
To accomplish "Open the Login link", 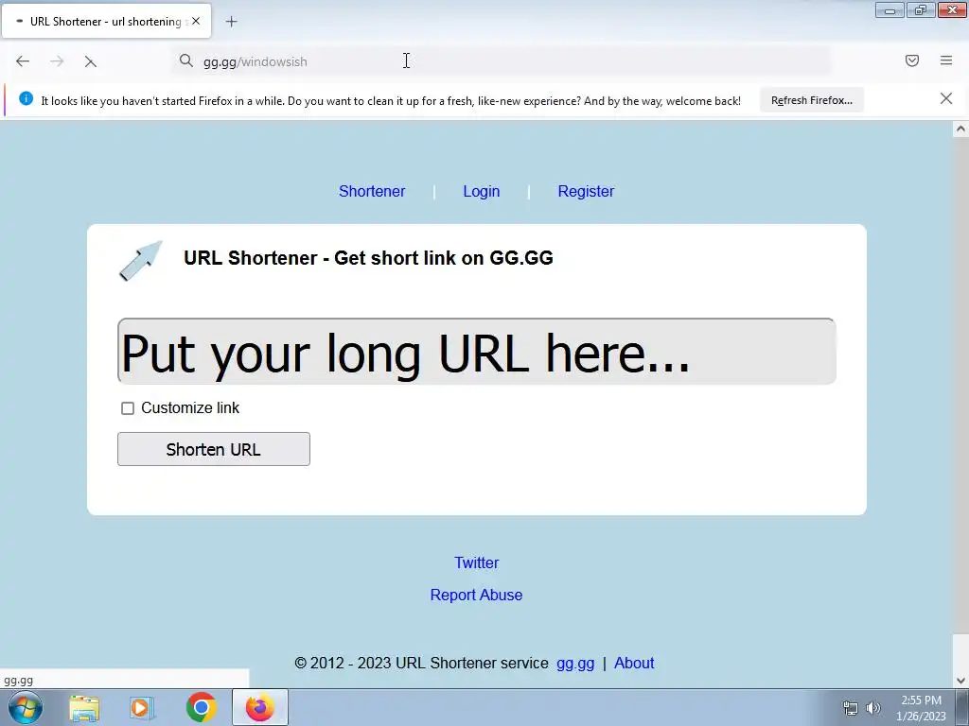I will (x=482, y=191).
